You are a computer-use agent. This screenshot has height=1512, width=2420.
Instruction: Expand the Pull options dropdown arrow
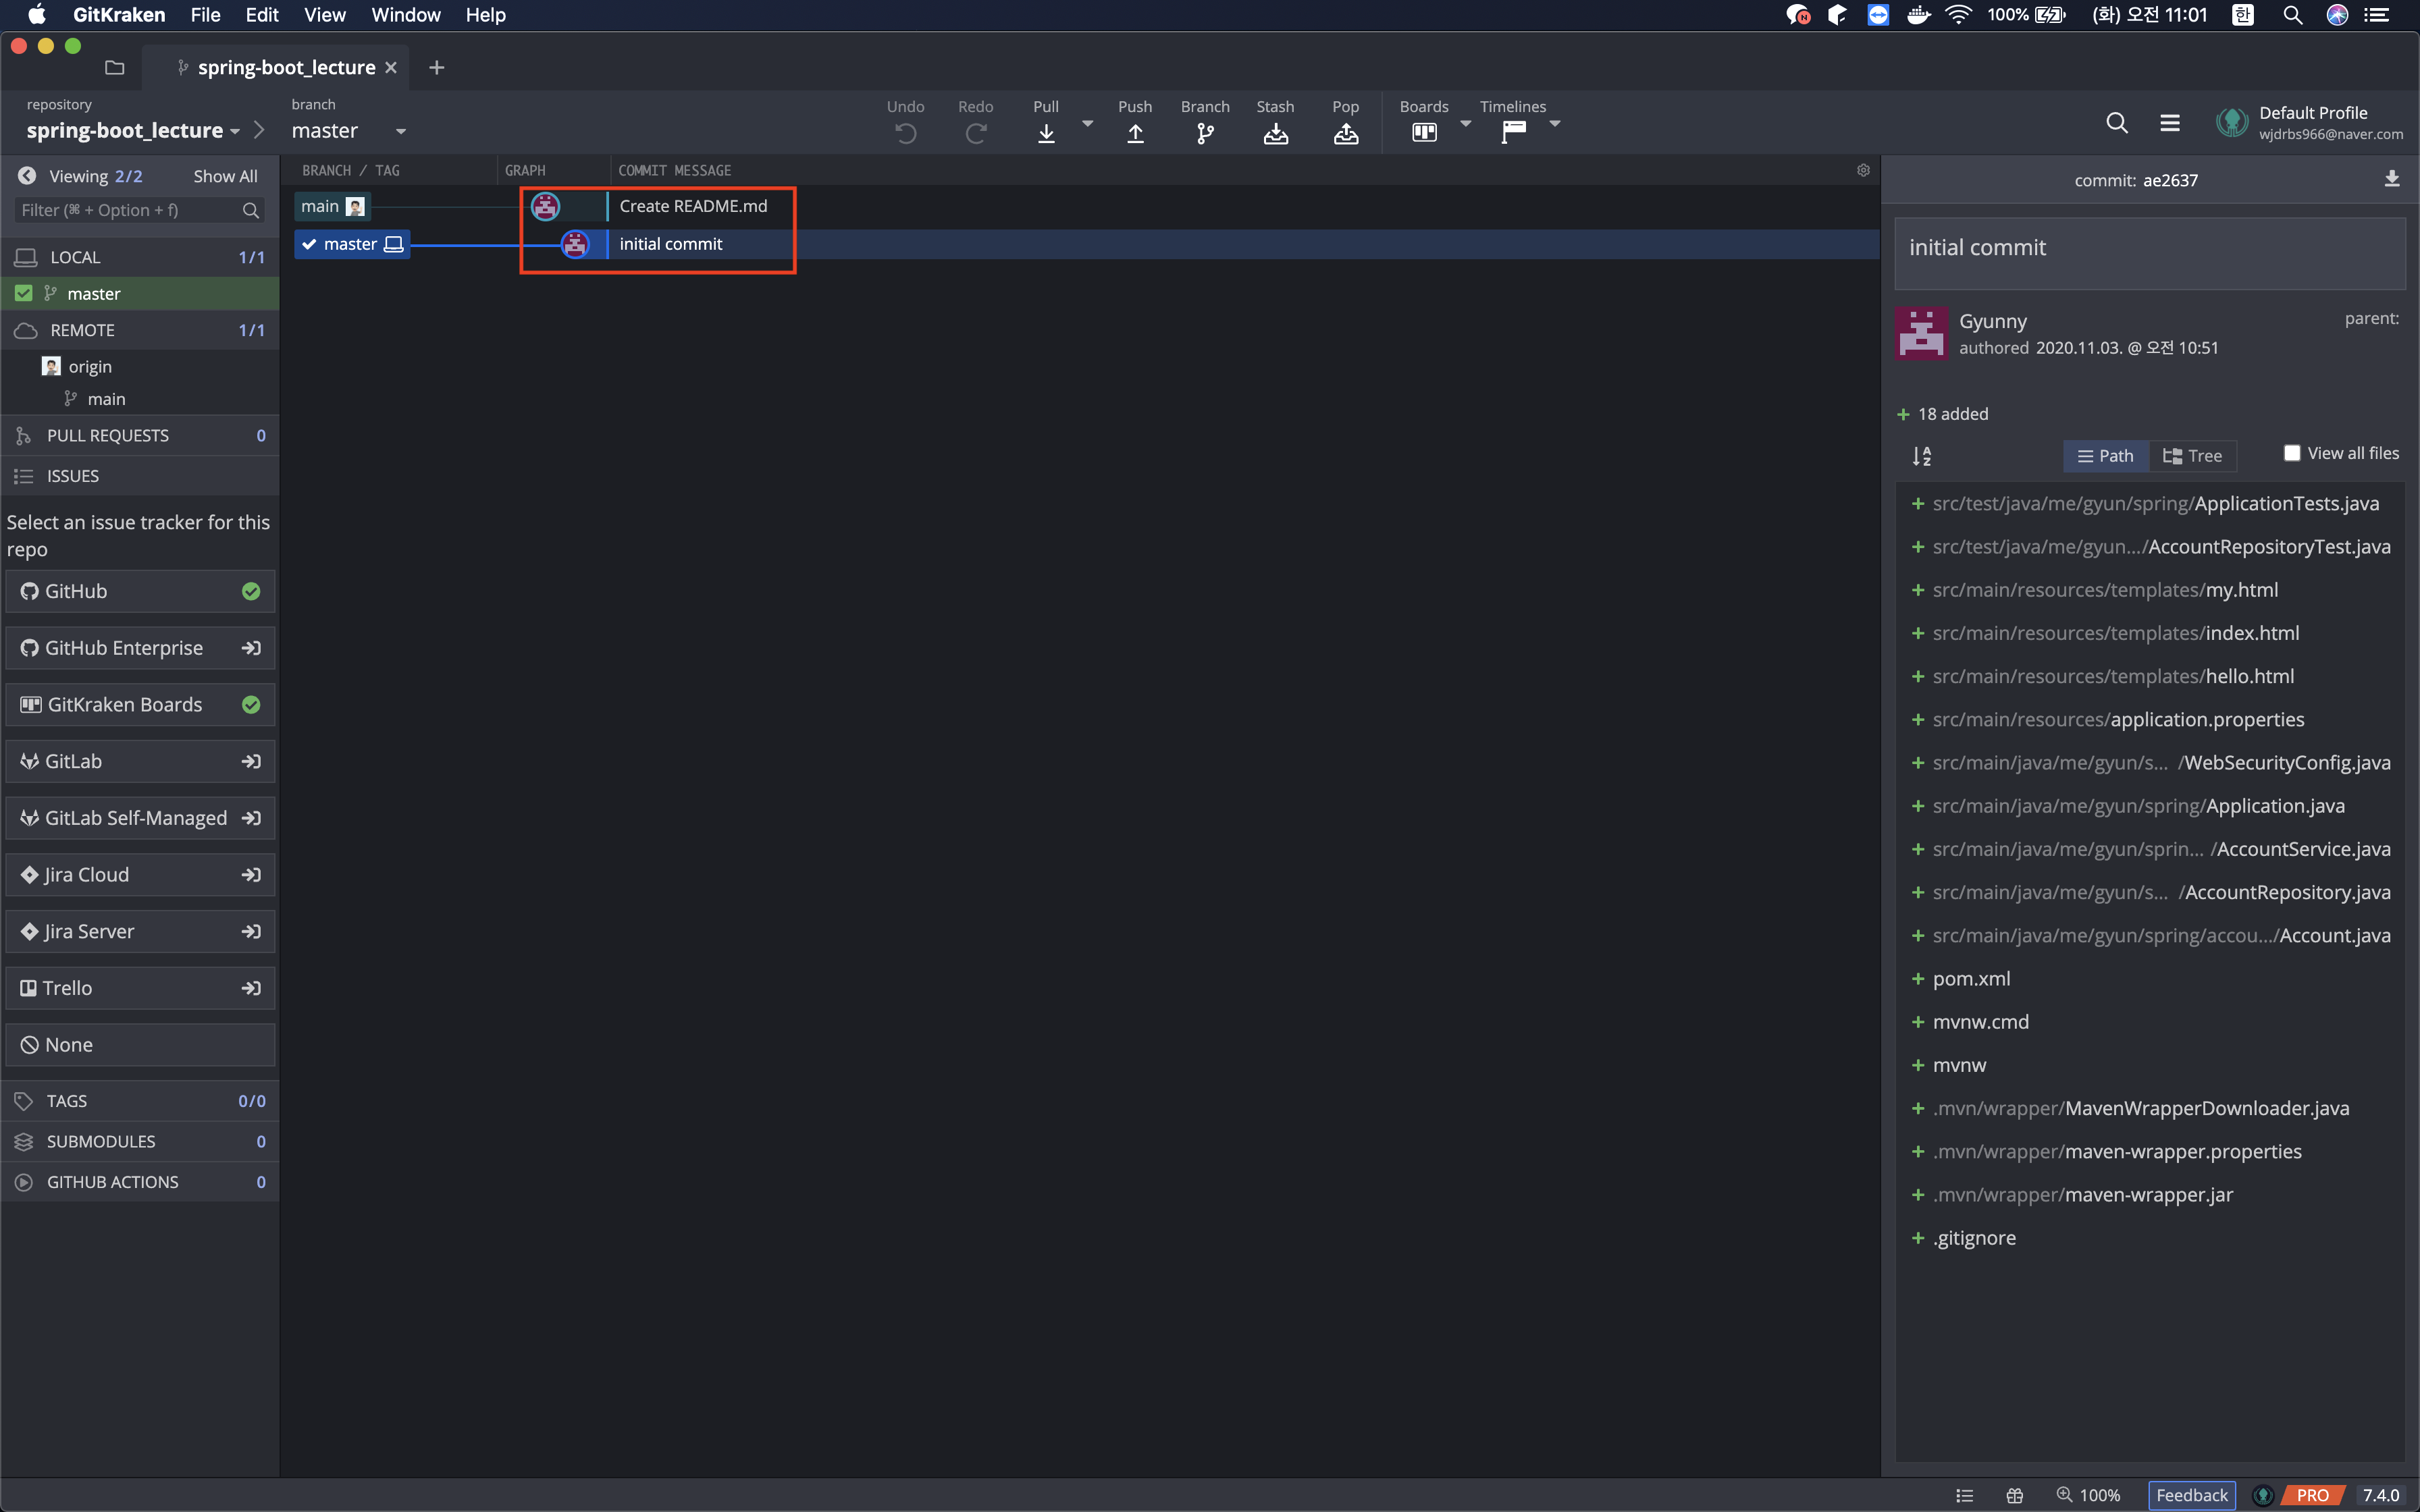pyautogui.click(x=1087, y=124)
